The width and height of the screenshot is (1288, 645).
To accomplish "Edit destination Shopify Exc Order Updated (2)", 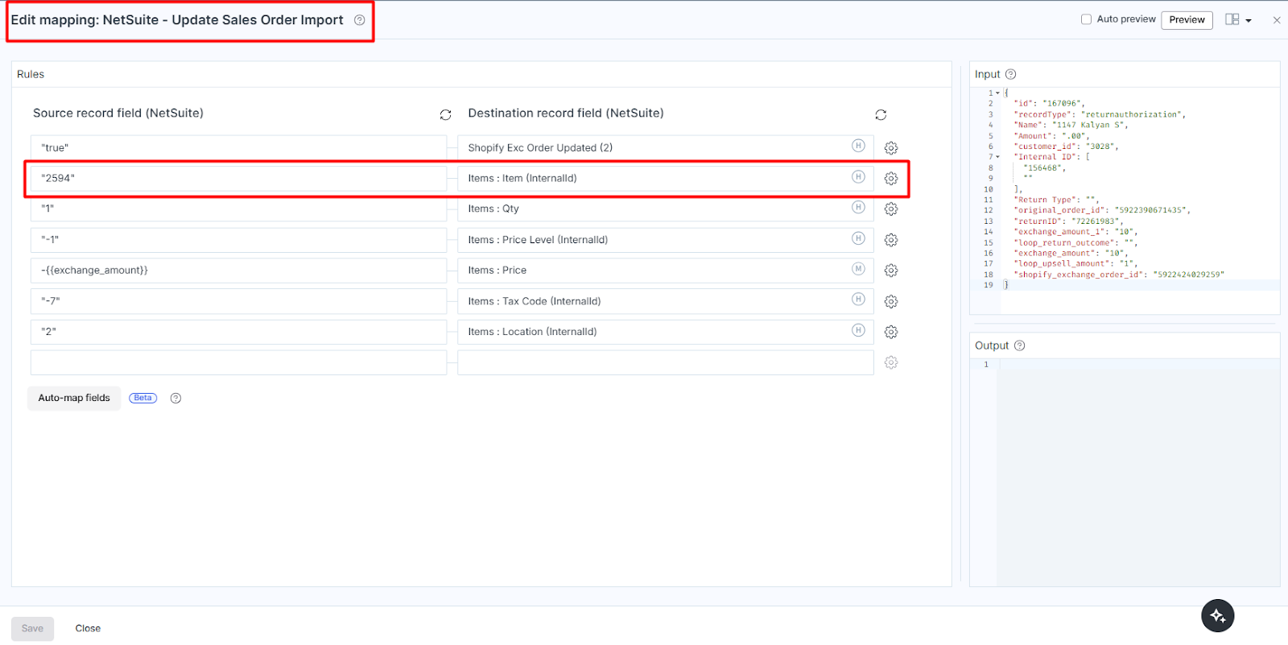I will (665, 148).
